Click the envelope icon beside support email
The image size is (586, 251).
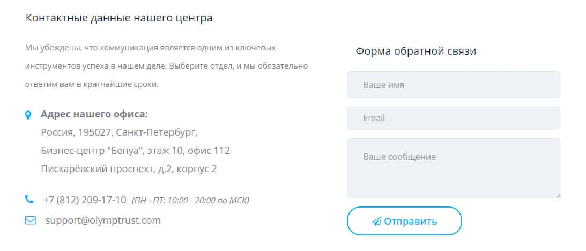[30, 220]
